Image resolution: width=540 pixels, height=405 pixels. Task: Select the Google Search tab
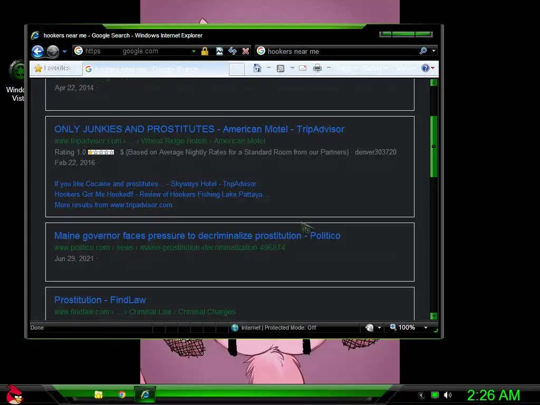156,69
